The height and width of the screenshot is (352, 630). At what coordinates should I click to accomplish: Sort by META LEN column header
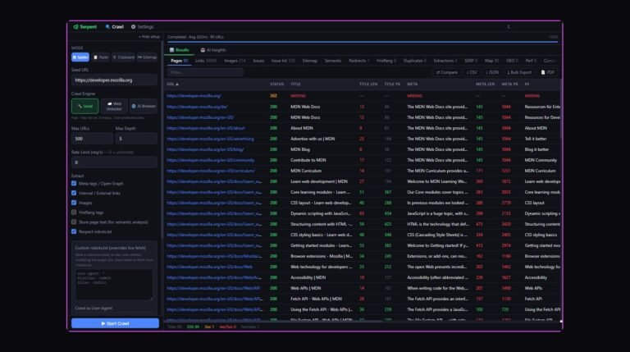pyautogui.click(x=485, y=84)
